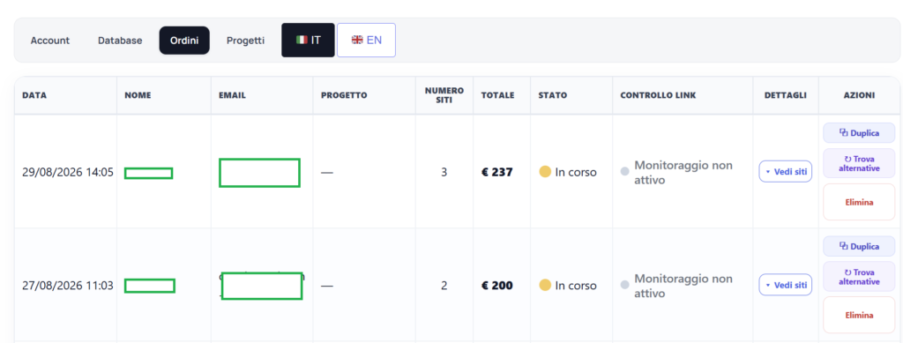
Task: Click refresh icon on first Trova alternative
Action: tap(847, 159)
